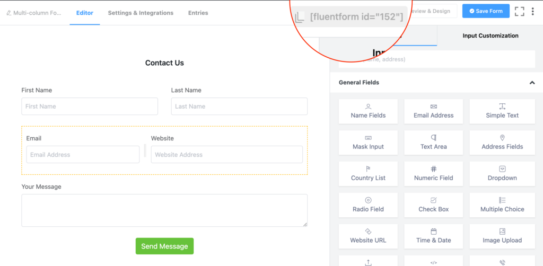Add a Radio Field element

[x=368, y=205]
